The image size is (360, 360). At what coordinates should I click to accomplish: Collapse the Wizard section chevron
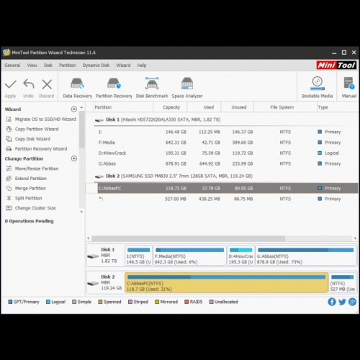click(74, 109)
